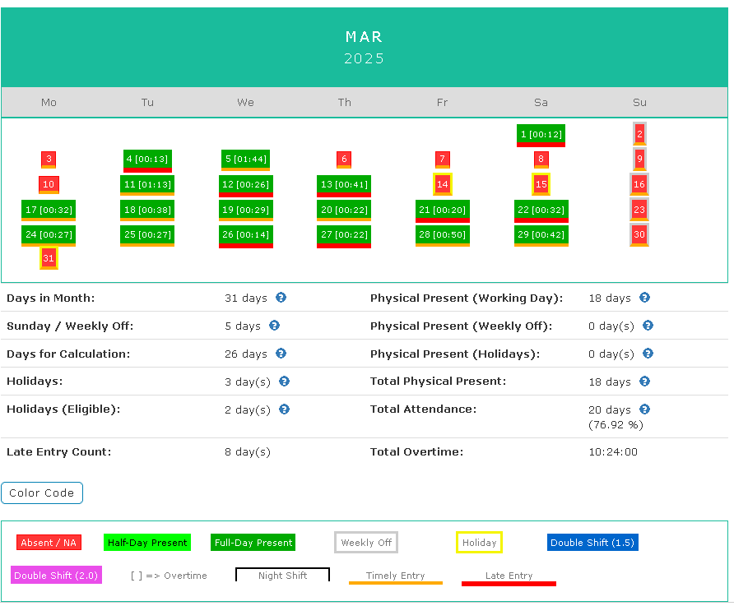Image resolution: width=734 pixels, height=606 pixels.
Task: Select March 5 with 01:44 overtime
Action: click(x=245, y=160)
